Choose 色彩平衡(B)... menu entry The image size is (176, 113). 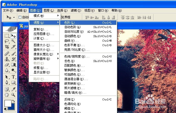[x=88, y=45]
